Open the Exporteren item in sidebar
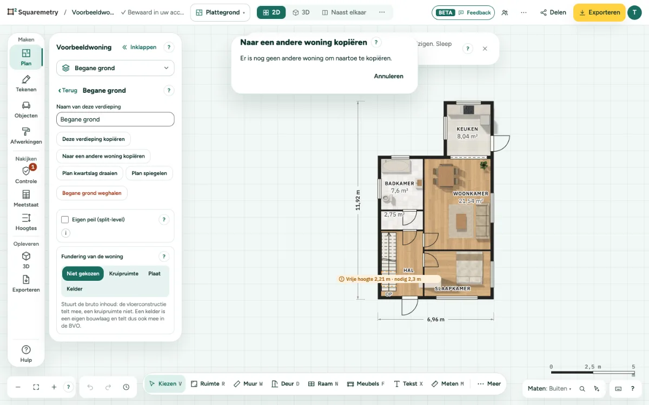This screenshot has width=649, height=405. (26, 283)
